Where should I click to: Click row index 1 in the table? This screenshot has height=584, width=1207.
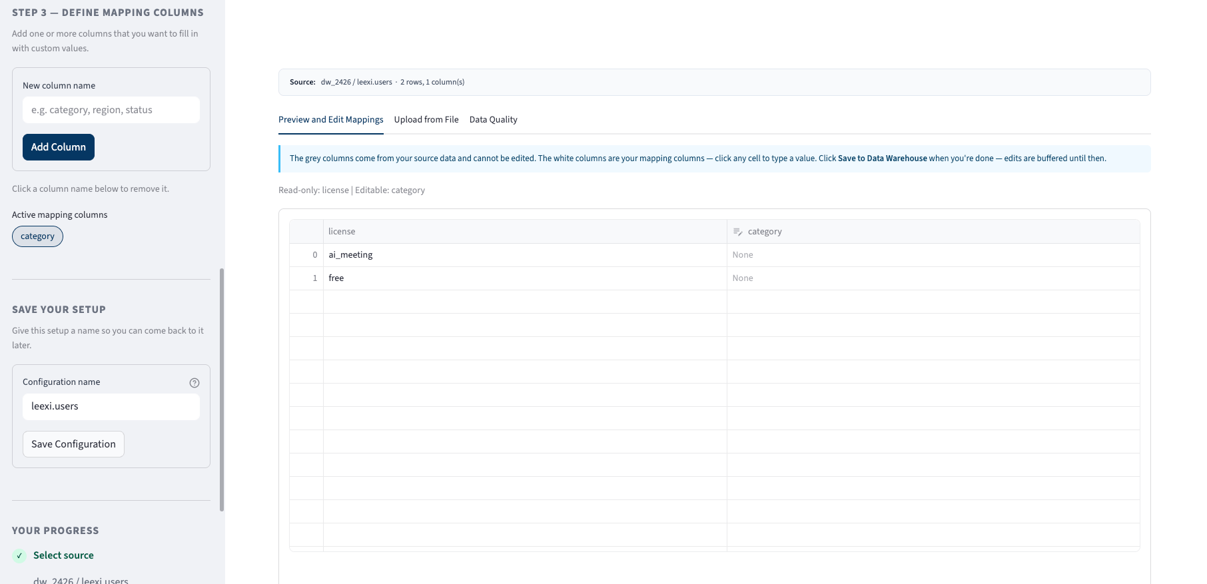coord(306,278)
